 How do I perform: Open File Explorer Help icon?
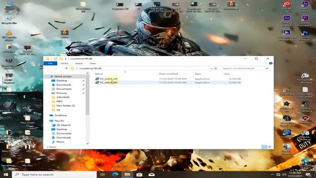(271, 63)
